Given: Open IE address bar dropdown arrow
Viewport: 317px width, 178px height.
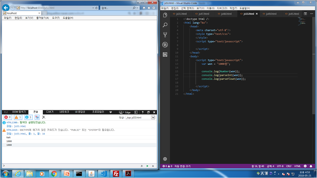Looking at the screenshot, I should (x=93, y=8).
